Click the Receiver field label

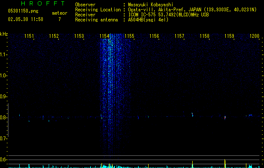85,15
